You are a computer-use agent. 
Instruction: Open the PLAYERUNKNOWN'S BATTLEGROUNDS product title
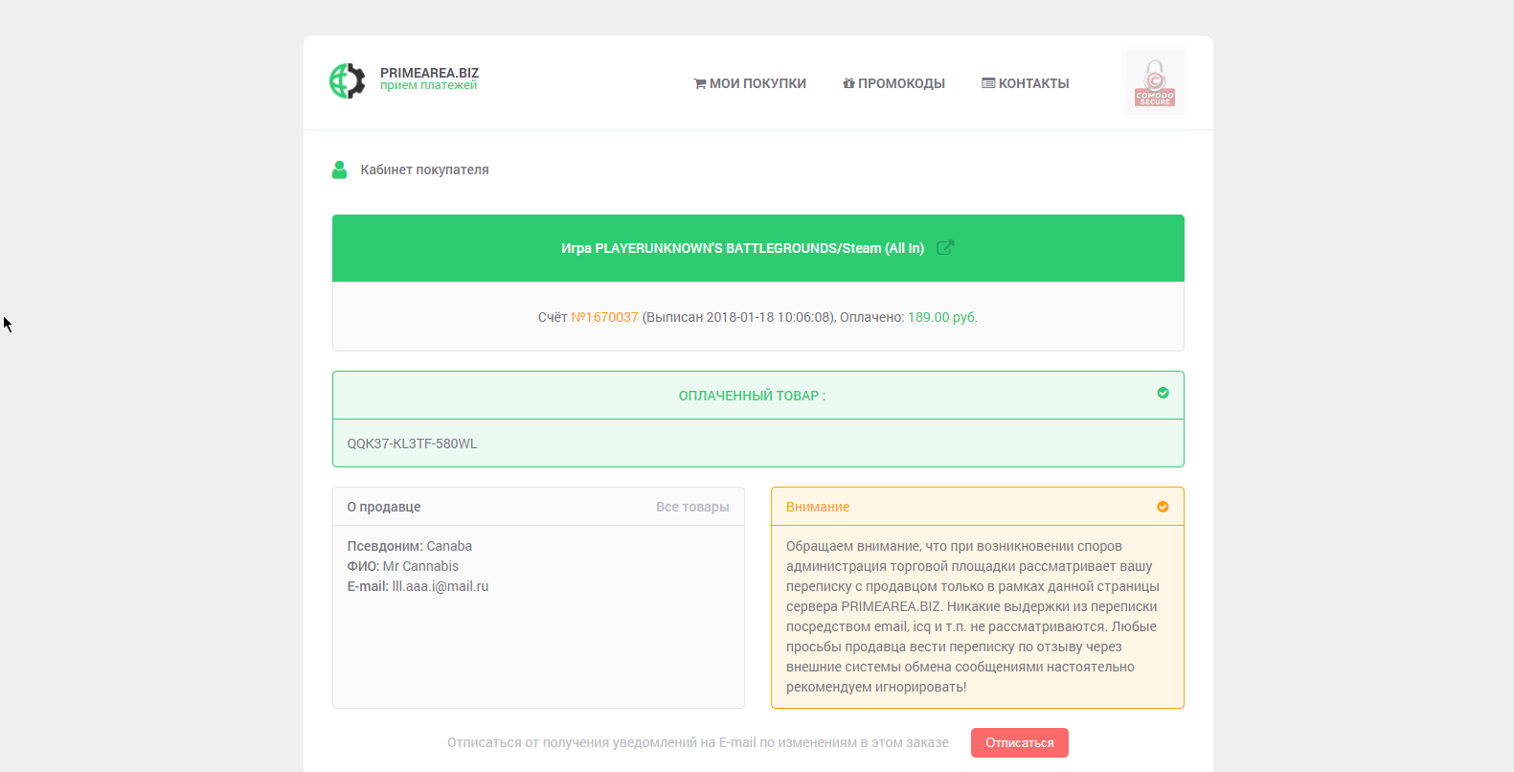(x=742, y=248)
